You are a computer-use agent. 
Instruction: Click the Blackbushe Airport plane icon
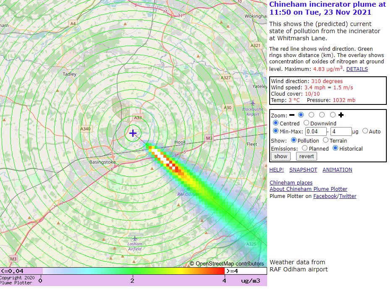[x=252, y=103]
